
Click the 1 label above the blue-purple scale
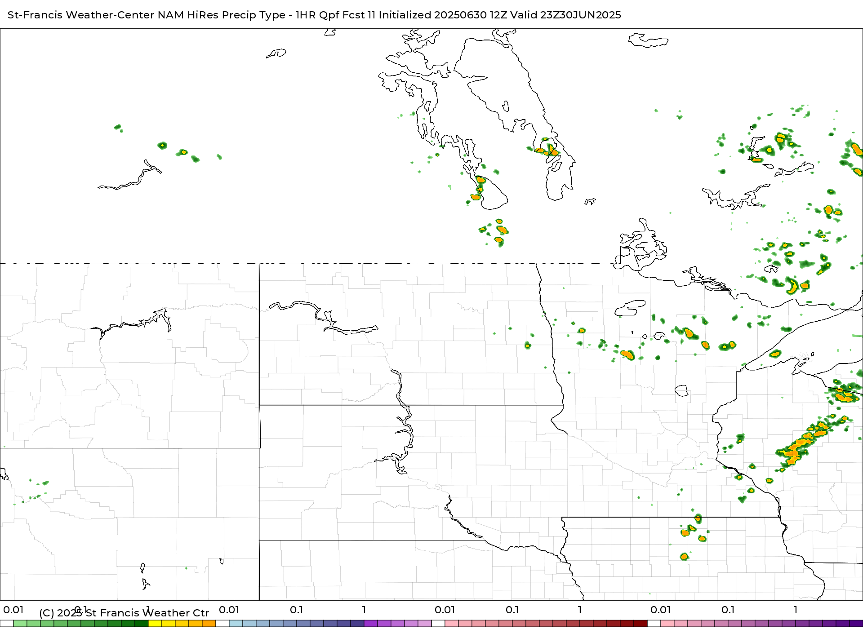364,610
